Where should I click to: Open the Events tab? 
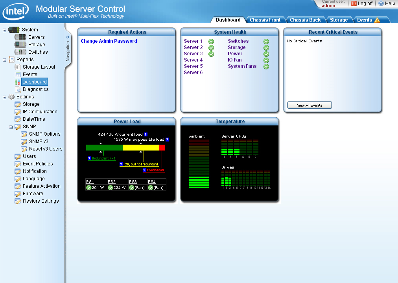pos(365,20)
